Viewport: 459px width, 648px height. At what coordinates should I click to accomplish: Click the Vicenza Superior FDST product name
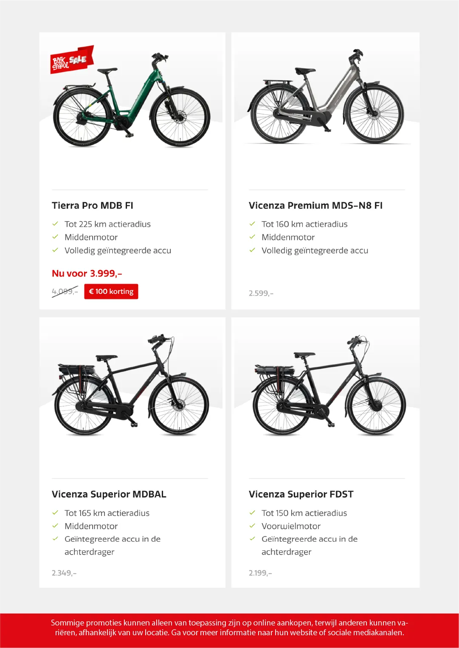tap(301, 494)
